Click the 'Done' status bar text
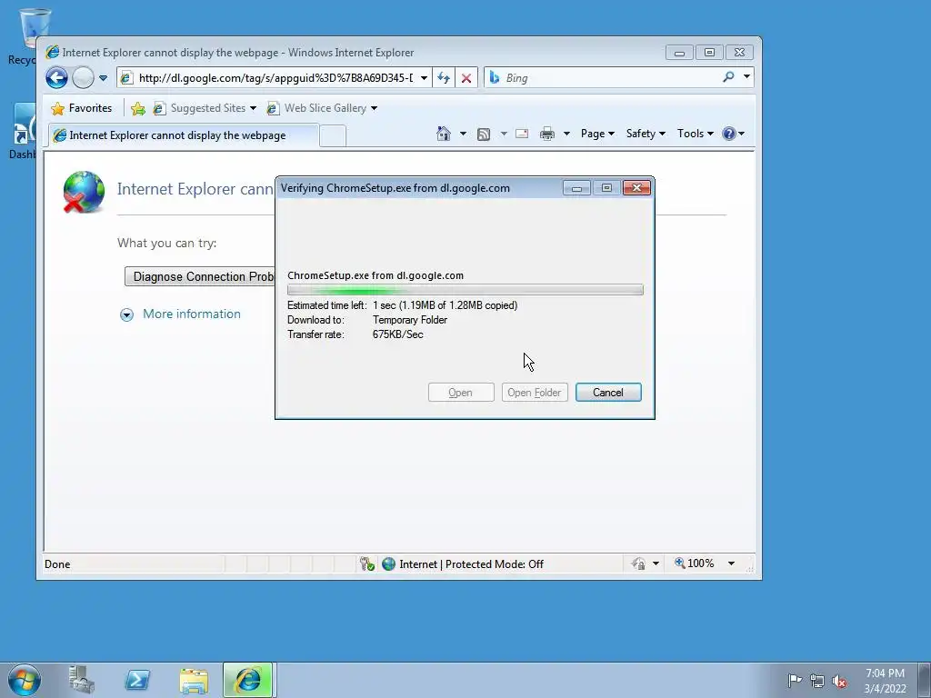Viewport: 931px width, 698px height. point(57,564)
